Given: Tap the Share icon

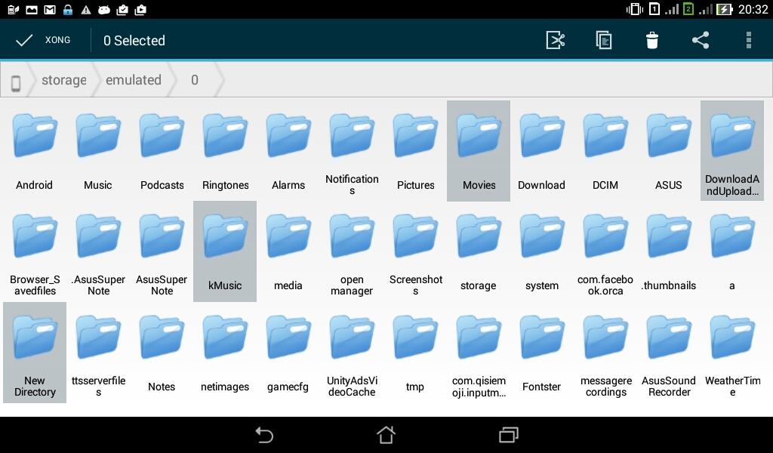Looking at the screenshot, I should coord(700,40).
